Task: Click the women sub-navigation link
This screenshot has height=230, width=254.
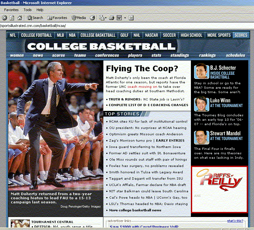Action: pos(17,55)
